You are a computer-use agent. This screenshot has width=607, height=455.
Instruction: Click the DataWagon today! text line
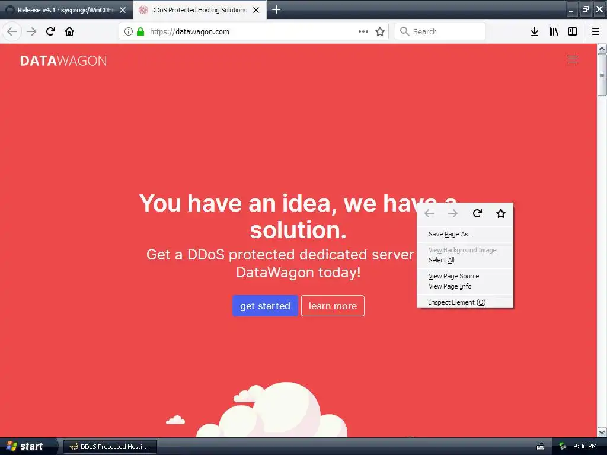[299, 273]
